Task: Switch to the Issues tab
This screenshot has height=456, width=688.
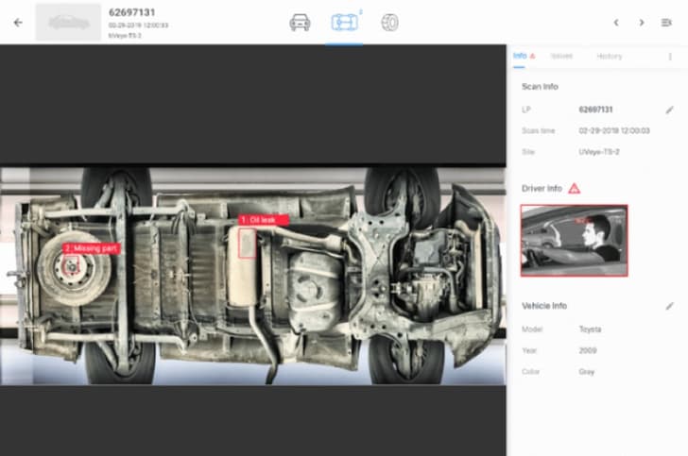Action: click(561, 56)
